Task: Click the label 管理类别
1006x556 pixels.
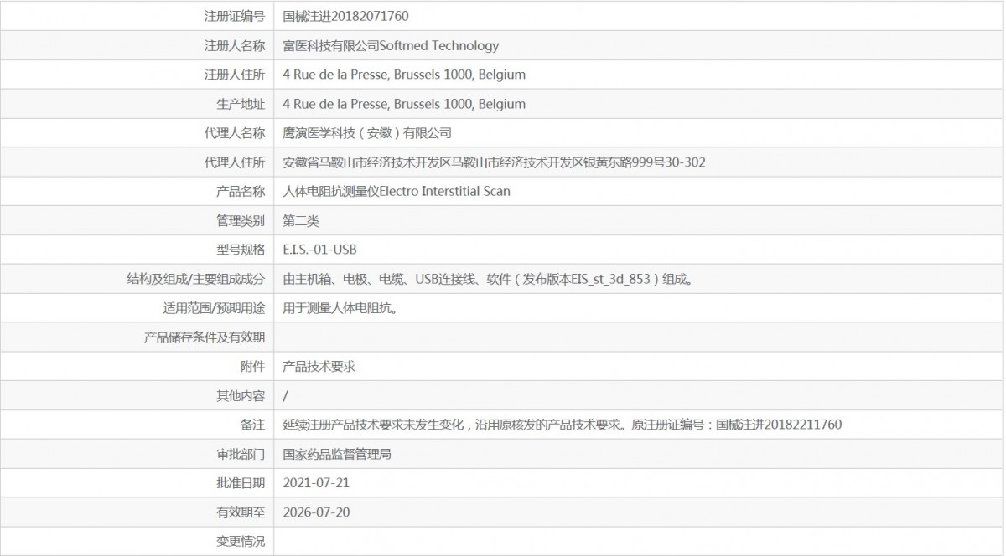Action: (241, 221)
